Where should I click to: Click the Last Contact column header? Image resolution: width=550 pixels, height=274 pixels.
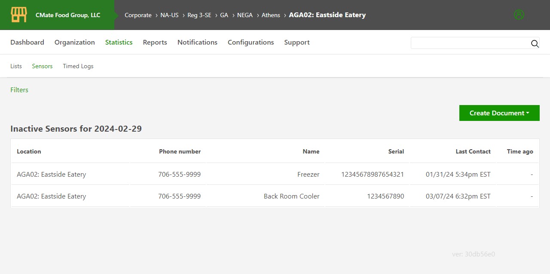[x=473, y=151]
